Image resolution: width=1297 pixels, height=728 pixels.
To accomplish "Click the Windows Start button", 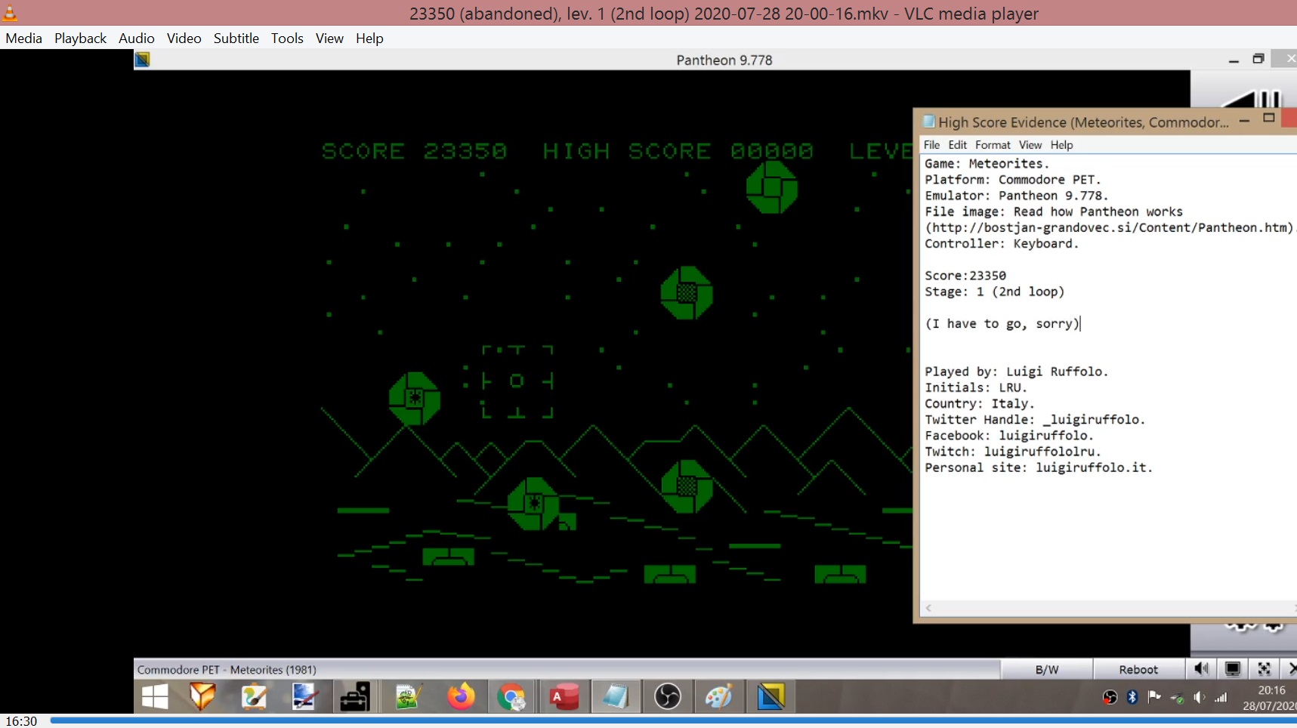I will (155, 696).
